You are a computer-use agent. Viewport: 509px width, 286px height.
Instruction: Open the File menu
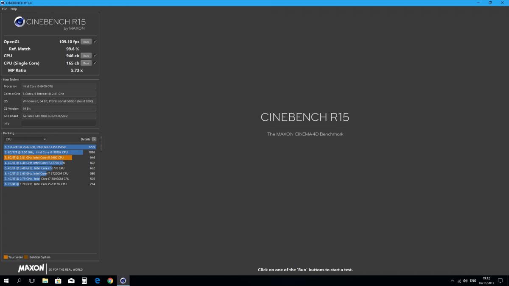[5, 9]
